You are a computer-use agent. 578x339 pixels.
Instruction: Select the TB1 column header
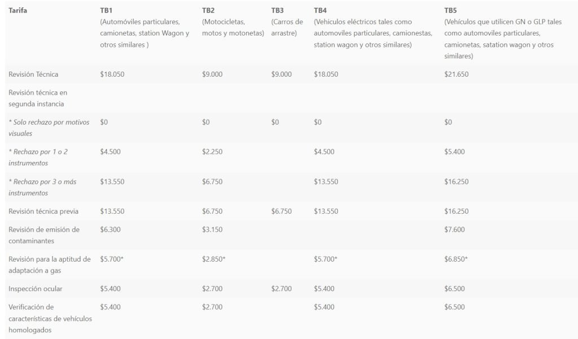coord(144,28)
